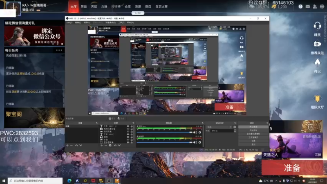Add a new scene with the plus icon
Viewport: 327px width, 184px height.
(67, 145)
